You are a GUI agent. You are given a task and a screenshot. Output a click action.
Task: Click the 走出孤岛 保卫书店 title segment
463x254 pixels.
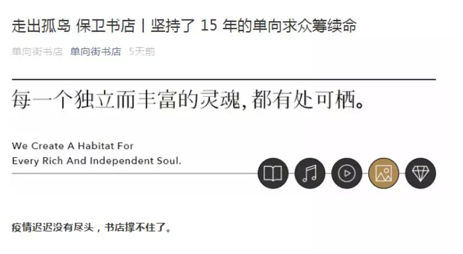[74, 26]
